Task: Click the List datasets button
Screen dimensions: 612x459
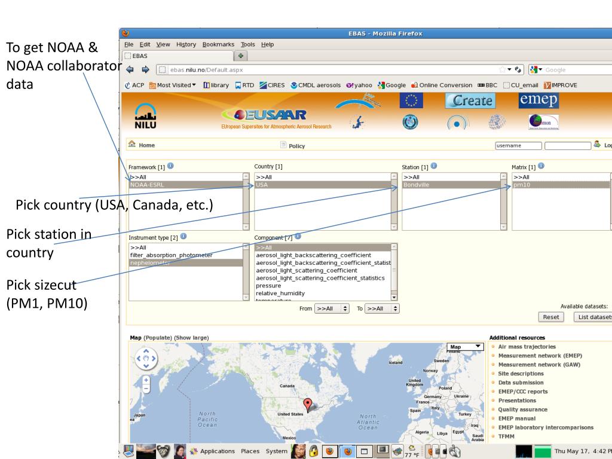Action: [593, 317]
